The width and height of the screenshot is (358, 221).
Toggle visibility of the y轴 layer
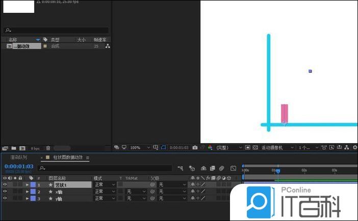[x=5, y=198]
